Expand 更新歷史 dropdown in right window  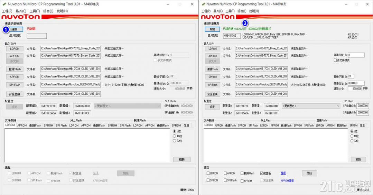[311, 106]
